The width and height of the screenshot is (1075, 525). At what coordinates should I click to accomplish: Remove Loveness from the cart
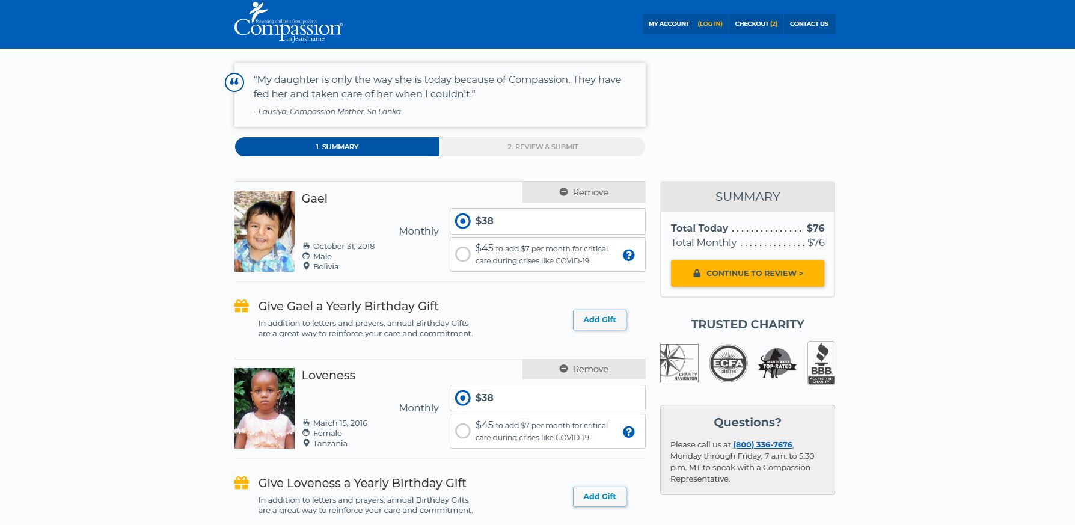coord(584,369)
